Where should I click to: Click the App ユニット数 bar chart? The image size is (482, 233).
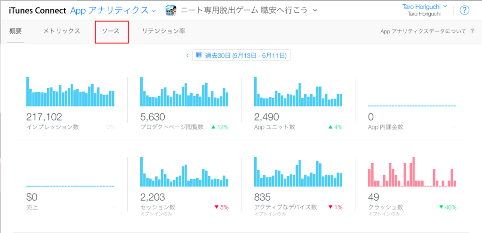pyautogui.click(x=298, y=91)
